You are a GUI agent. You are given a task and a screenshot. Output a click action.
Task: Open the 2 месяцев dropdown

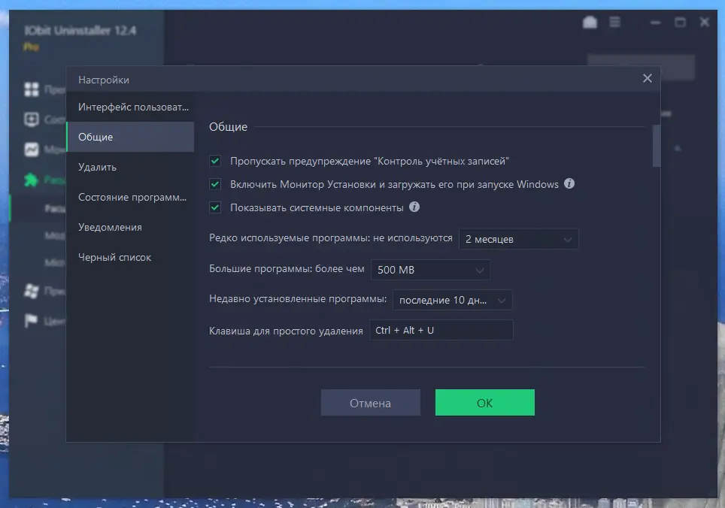coord(518,239)
